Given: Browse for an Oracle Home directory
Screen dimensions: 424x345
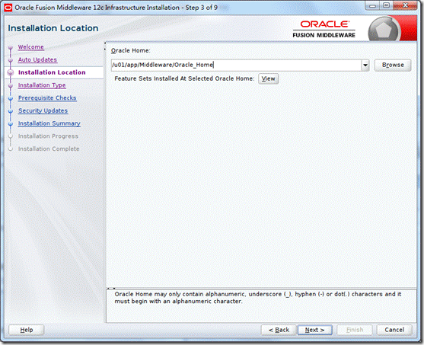Looking at the screenshot, I should (x=393, y=65).
